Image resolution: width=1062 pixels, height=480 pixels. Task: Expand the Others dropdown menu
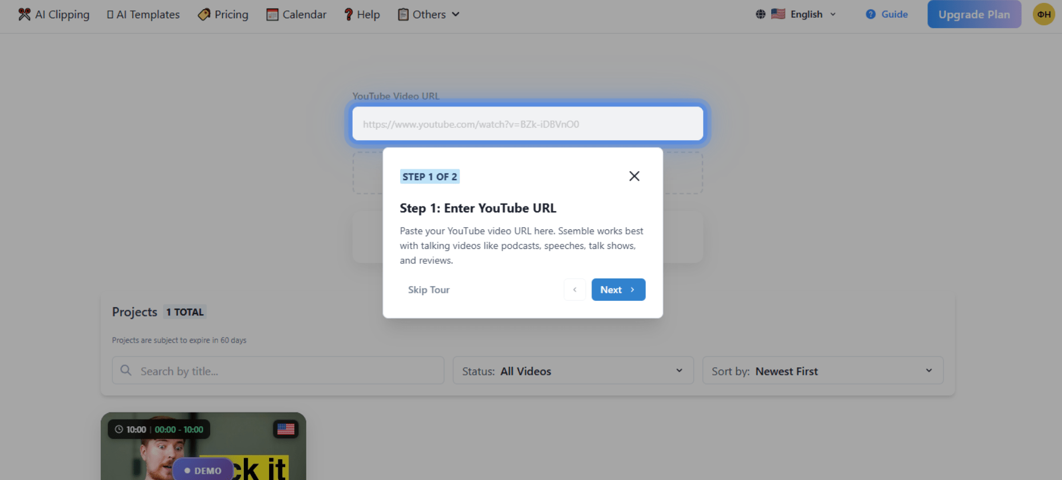429,14
